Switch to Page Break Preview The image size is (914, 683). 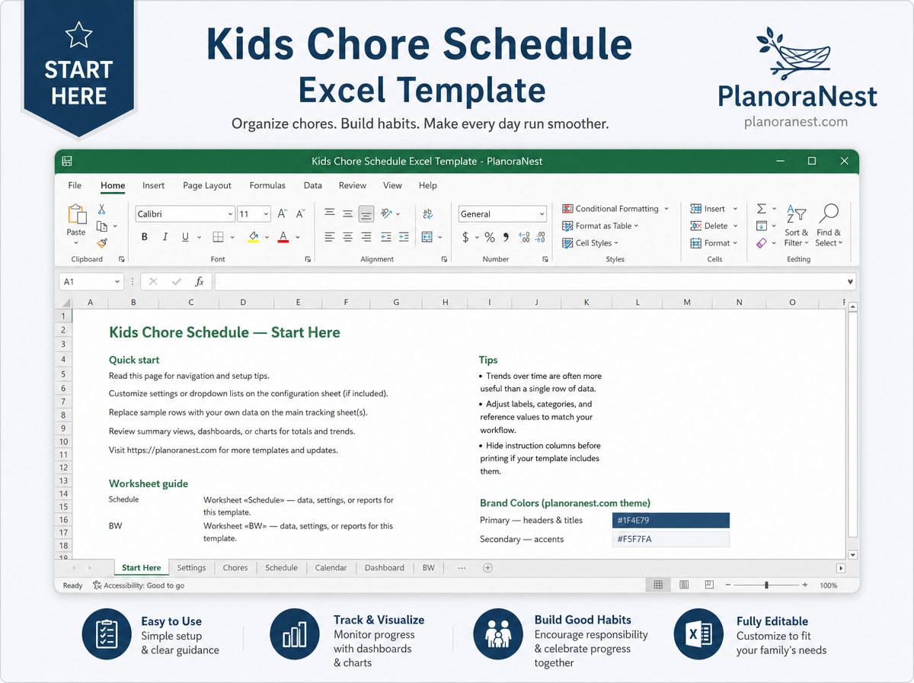[x=709, y=585]
